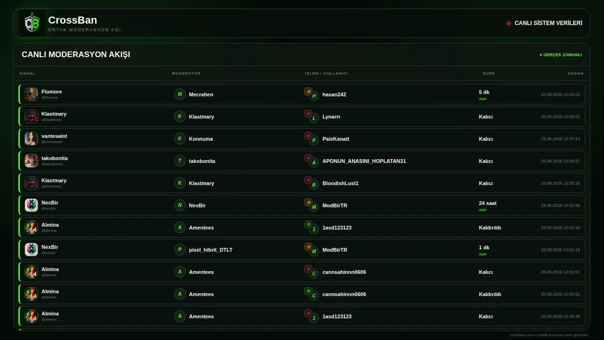
Task: Open user BloodishLust1 profile name
Action: (x=340, y=183)
